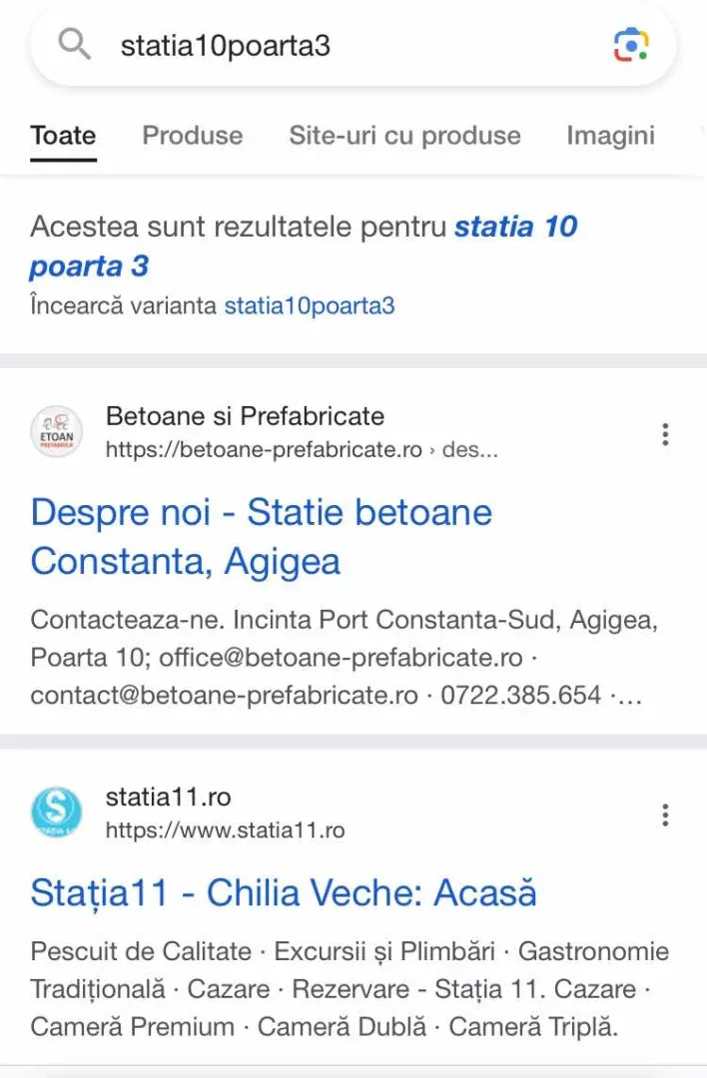Click the statia11.ro site favicon
The width and height of the screenshot is (707, 1078).
[x=56, y=812]
